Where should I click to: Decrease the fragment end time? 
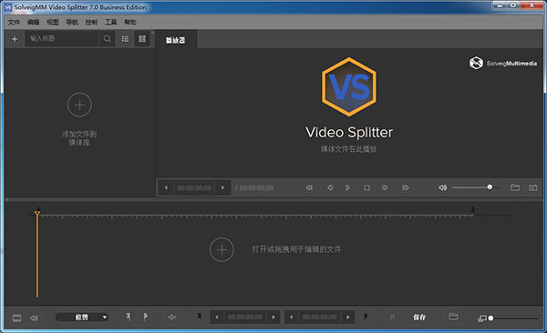tap(292, 318)
